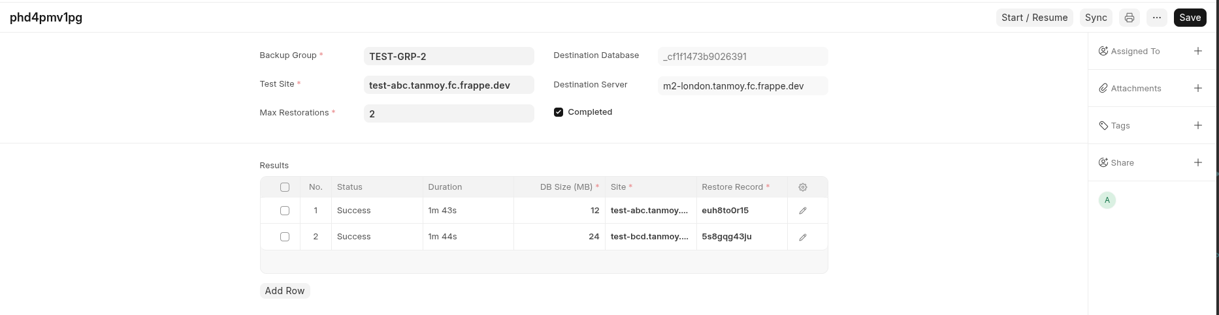Toggle the Completed checkbox

tap(559, 112)
